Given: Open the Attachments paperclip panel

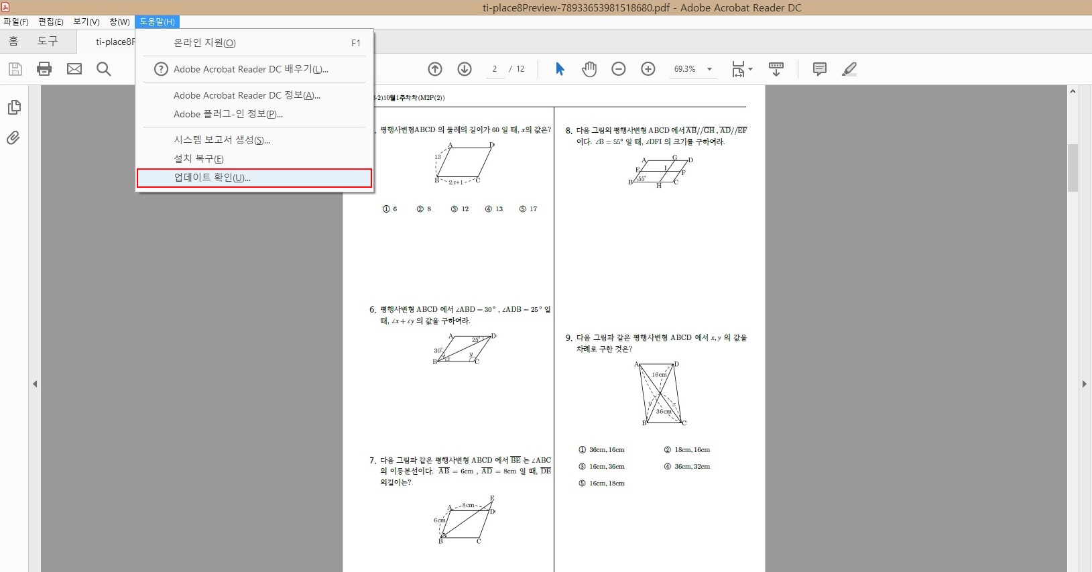Looking at the screenshot, I should point(13,137).
